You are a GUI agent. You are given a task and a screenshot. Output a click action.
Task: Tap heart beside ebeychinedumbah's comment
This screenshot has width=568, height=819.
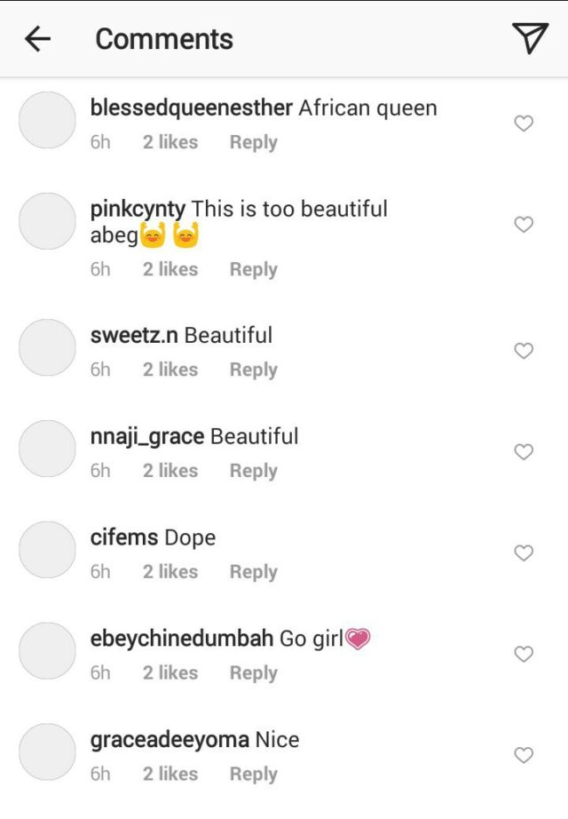pos(524,655)
